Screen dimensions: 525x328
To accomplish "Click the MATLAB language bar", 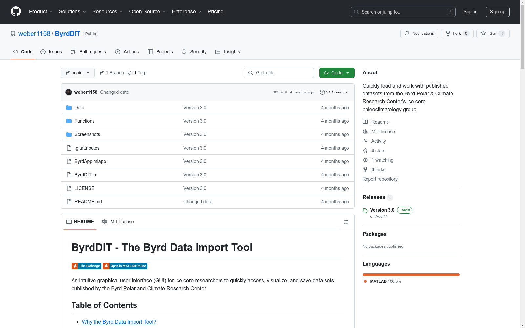I will pos(411,275).
